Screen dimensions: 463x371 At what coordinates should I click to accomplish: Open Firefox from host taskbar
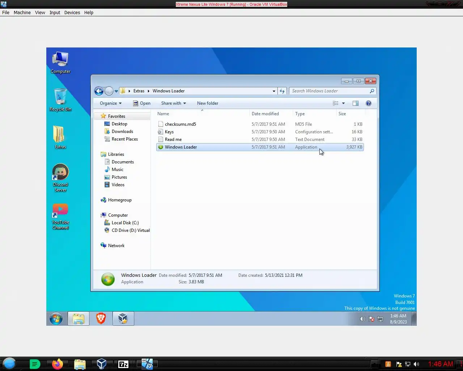click(57, 364)
